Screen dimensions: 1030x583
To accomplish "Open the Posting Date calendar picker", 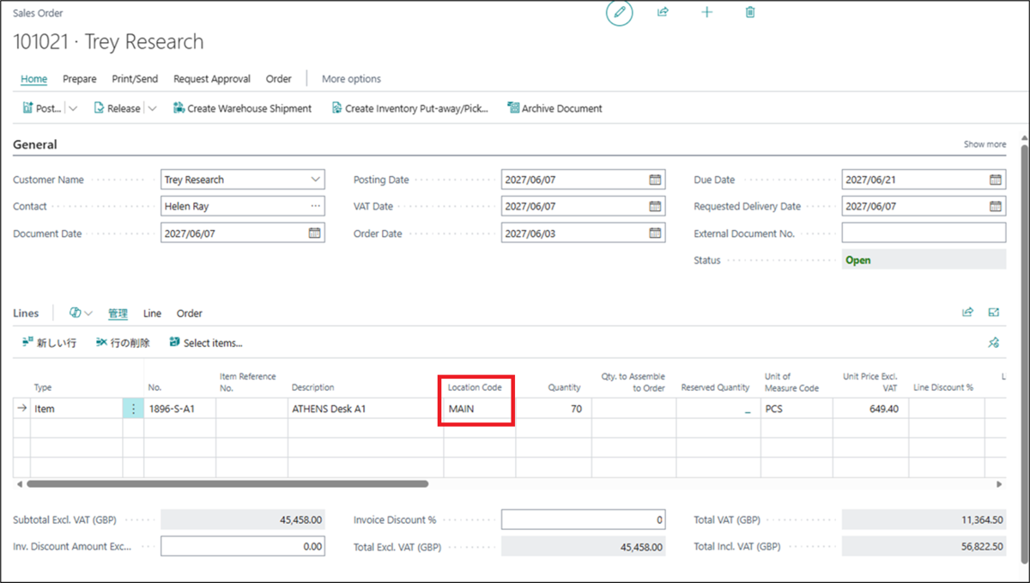I will (x=655, y=180).
